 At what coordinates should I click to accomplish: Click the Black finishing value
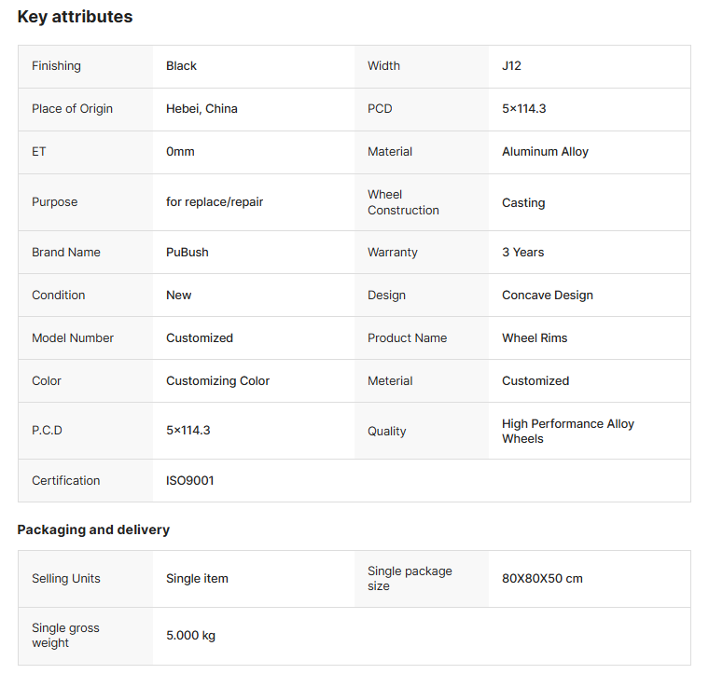coord(181,66)
